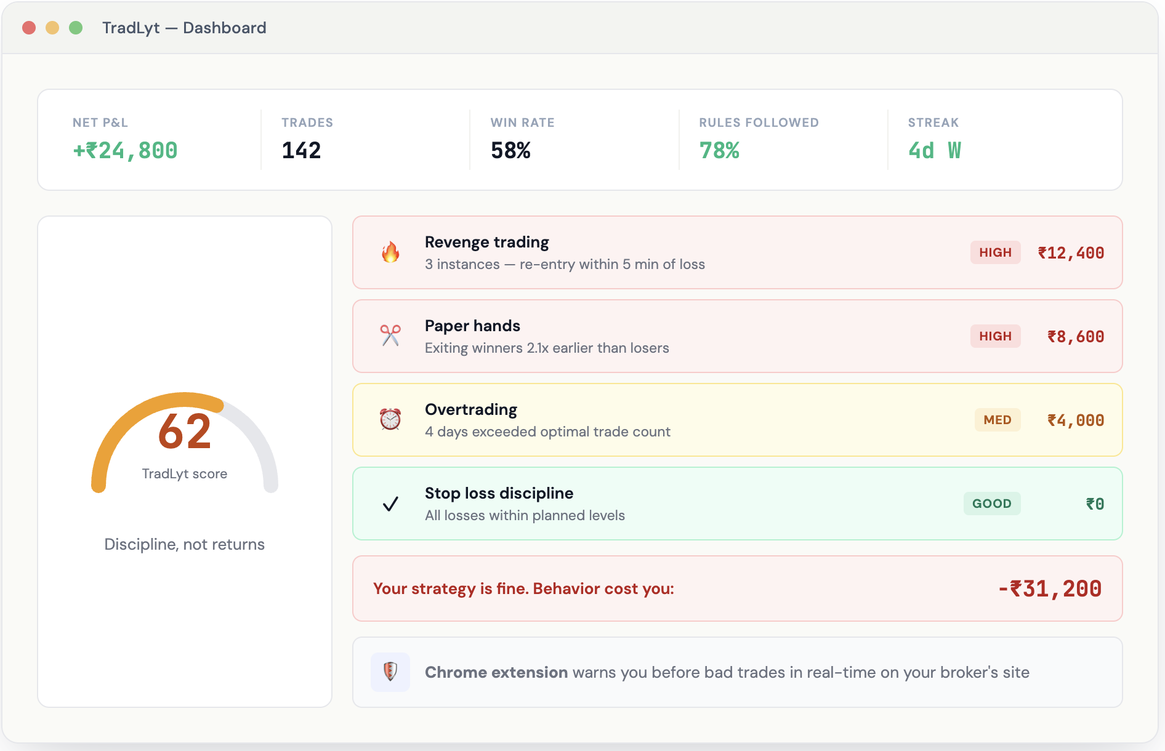Screen dimensions: 1165x751
Task: Click the 'Discipline, not returns' caption
Action: click(x=185, y=544)
